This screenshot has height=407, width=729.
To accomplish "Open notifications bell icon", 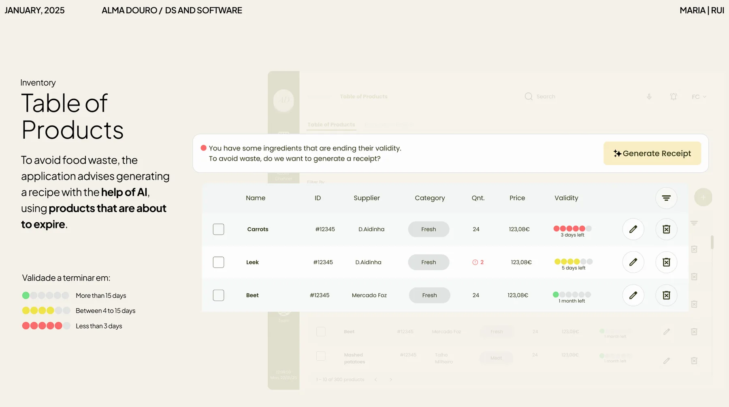I will coord(674,97).
